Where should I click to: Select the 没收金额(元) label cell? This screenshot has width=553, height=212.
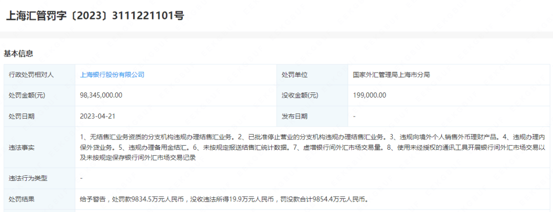tap(312, 96)
